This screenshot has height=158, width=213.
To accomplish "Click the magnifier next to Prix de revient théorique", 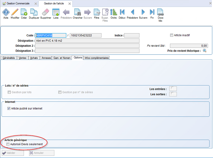I will click(205, 51).
